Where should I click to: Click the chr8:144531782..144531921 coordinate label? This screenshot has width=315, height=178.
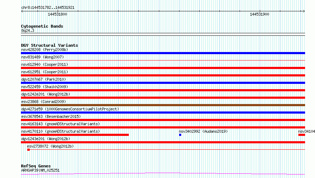point(48,7)
